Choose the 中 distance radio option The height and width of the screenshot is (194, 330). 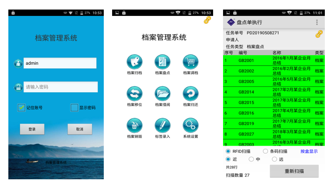(251, 159)
